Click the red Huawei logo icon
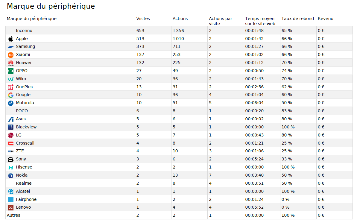357x223 pixels. click(x=11, y=63)
